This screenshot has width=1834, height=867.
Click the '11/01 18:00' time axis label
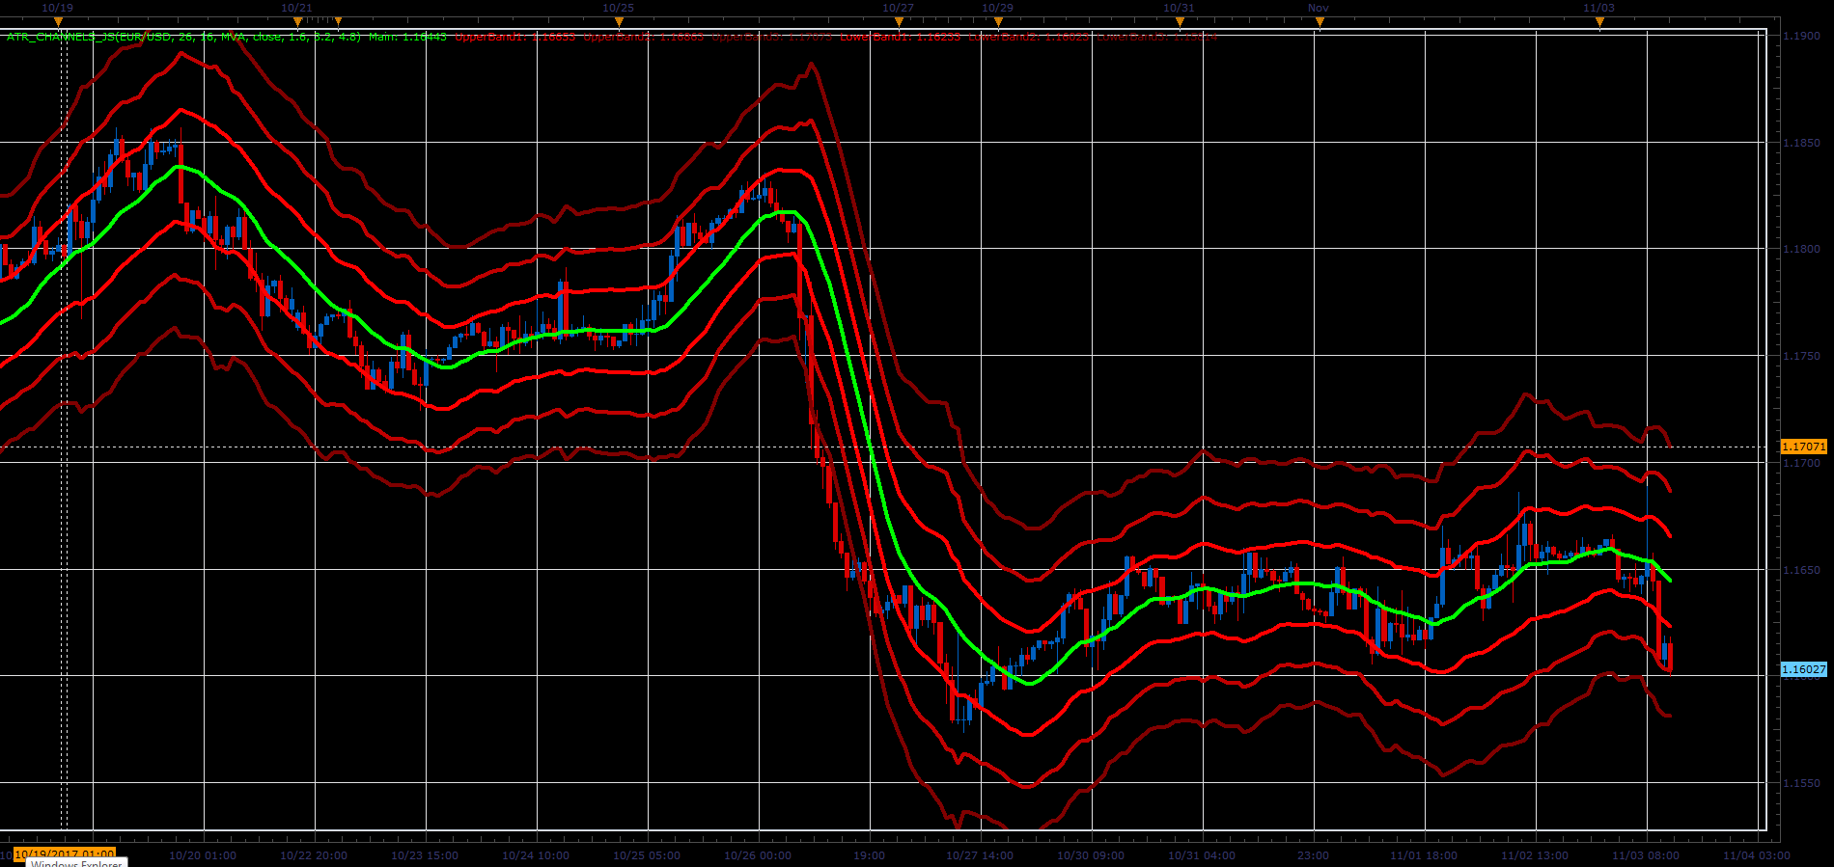[1424, 855]
